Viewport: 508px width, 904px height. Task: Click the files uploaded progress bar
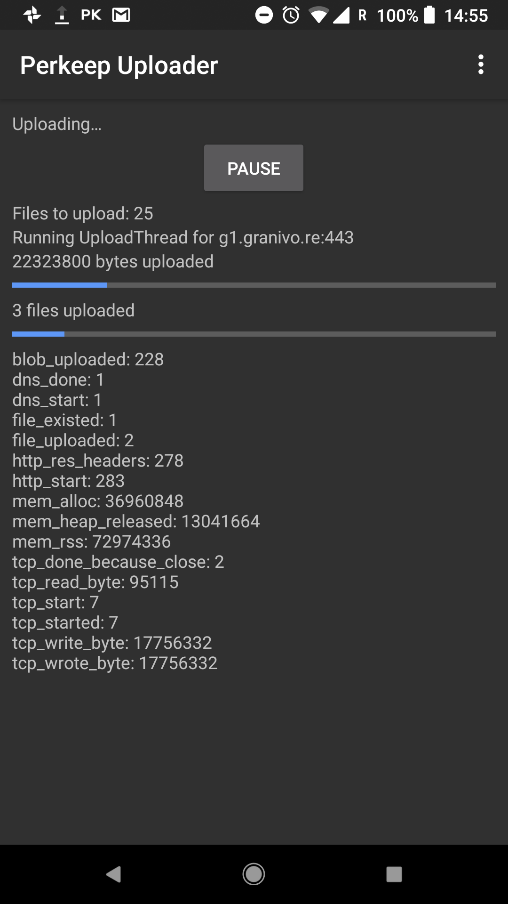pos(254,334)
